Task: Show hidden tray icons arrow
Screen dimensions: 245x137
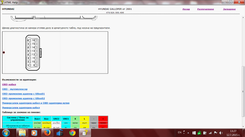Action: [x=188, y=133]
